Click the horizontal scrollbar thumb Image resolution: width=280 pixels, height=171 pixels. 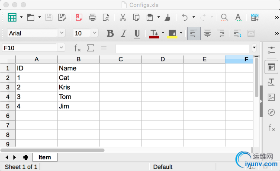coord(52,150)
